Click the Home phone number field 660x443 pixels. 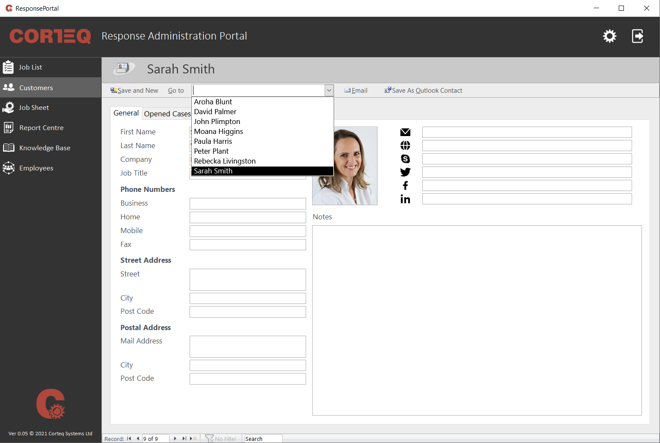[248, 217]
